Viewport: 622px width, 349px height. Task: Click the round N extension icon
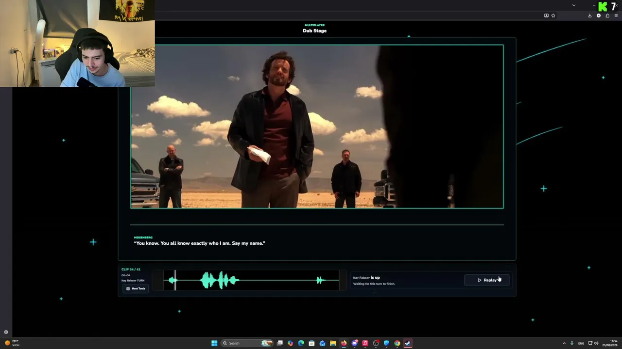pos(599,16)
